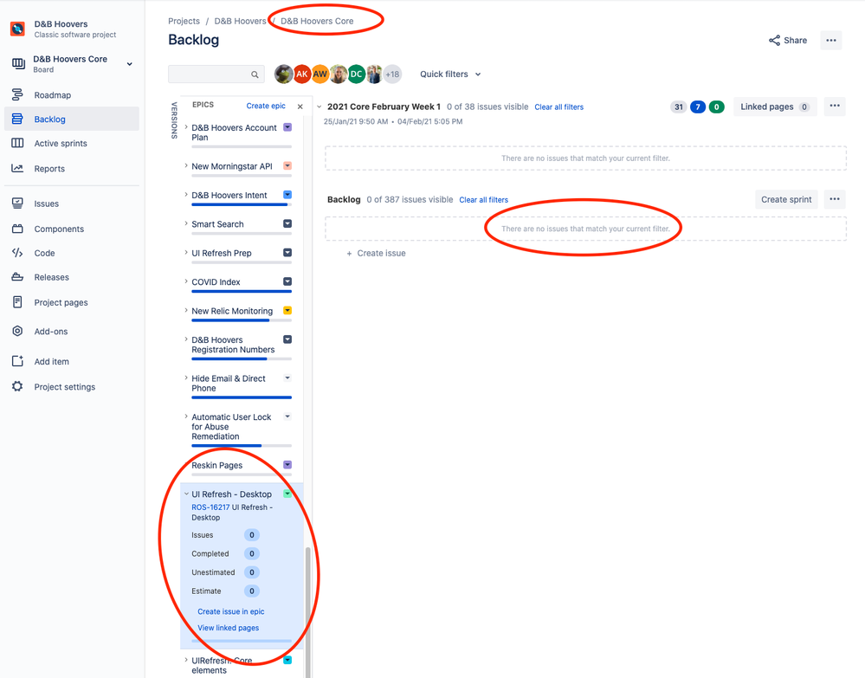Image resolution: width=865 pixels, height=678 pixels.
Task: Open backlog more-actions menu next to Create sprint
Action: [835, 199]
